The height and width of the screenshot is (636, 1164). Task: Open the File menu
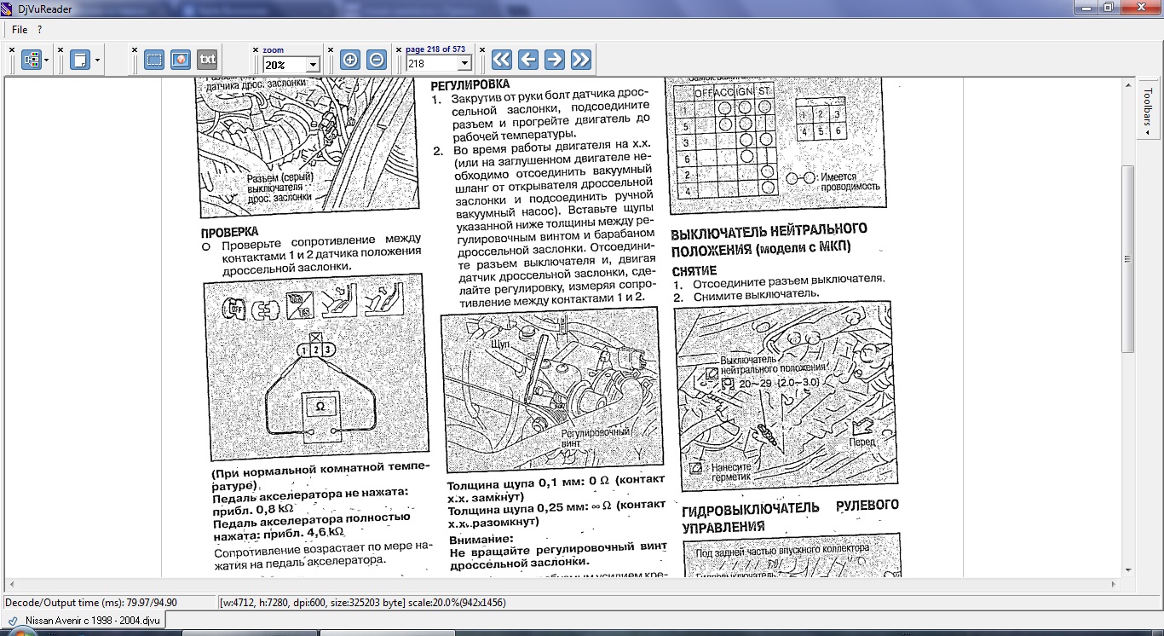(x=20, y=30)
